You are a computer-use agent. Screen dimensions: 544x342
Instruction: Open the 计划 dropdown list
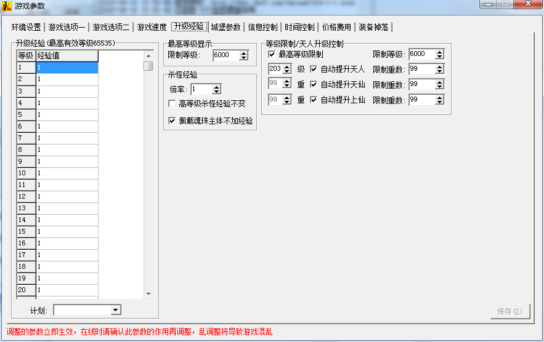click(116, 310)
